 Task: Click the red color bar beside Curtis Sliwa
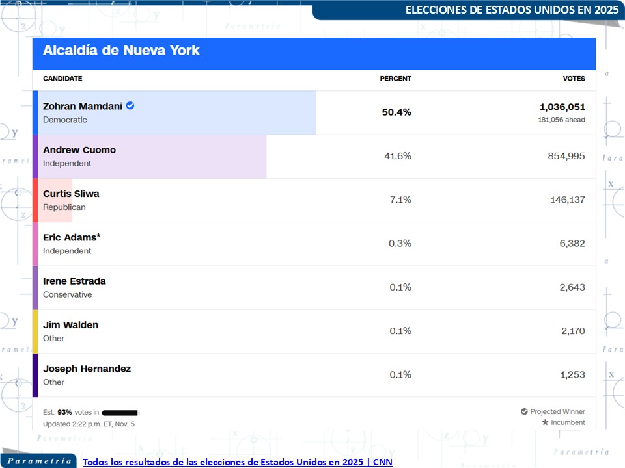click(35, 200)
